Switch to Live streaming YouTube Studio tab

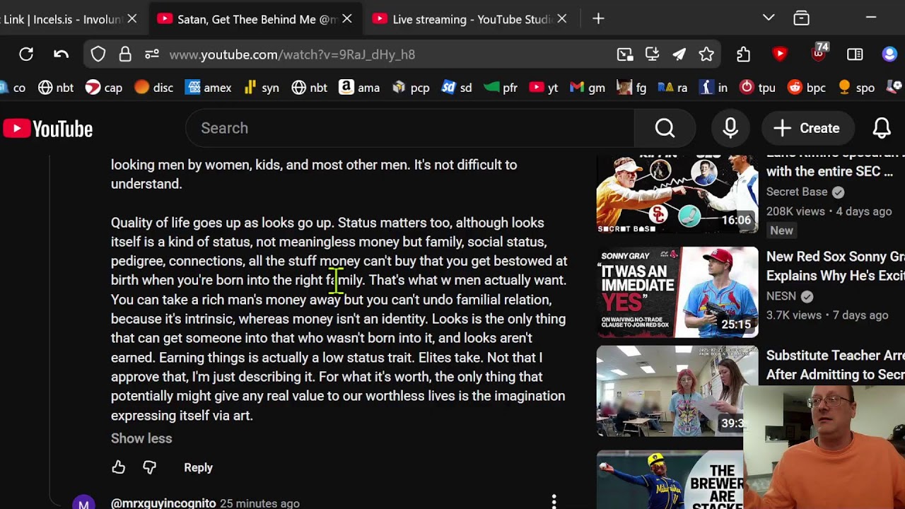(465, 19)
